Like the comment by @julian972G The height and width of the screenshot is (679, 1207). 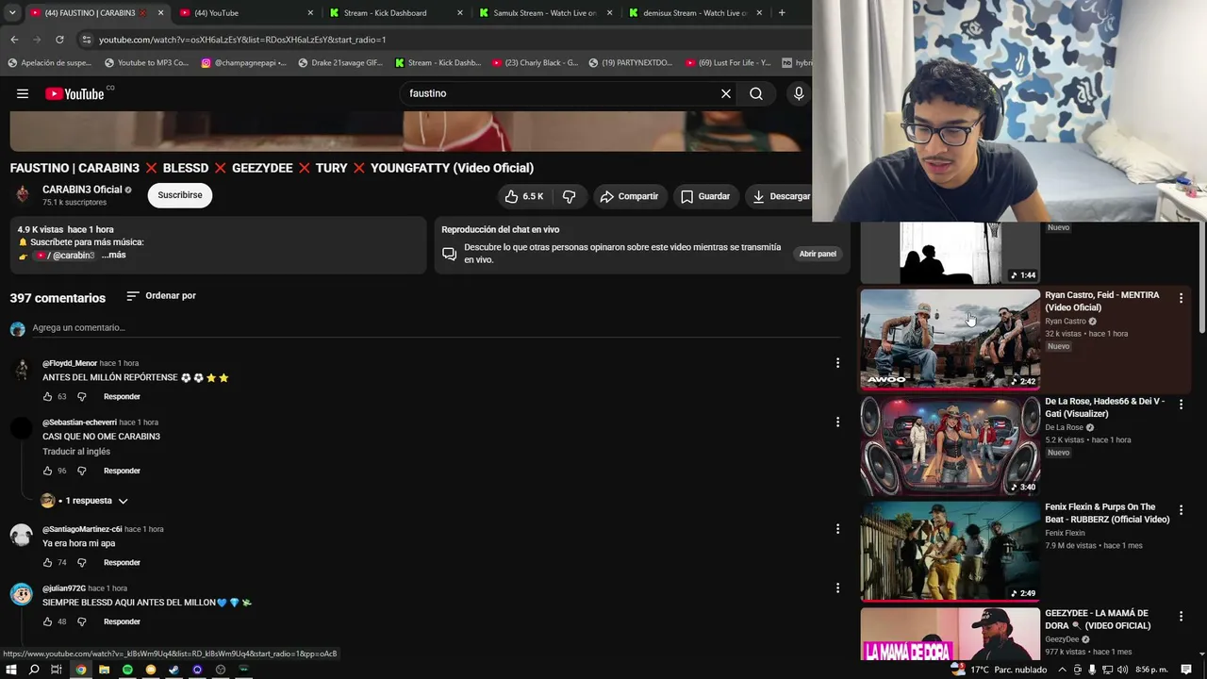(47, 622)
